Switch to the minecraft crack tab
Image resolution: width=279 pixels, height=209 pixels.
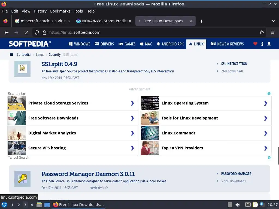point(42,21)
